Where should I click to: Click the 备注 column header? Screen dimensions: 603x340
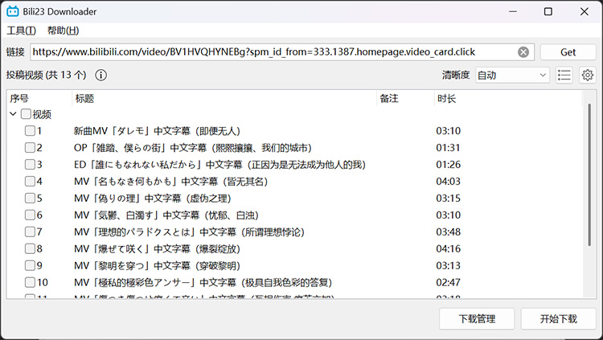pos(405,98)
